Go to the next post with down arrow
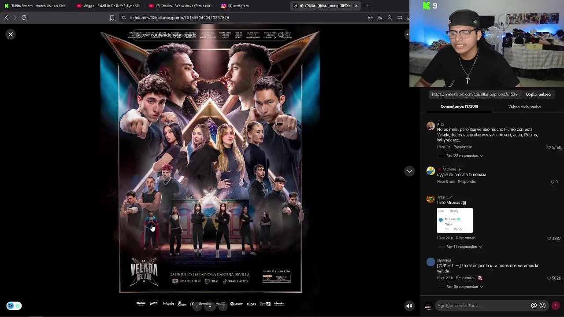The height and width of the screenshot is (317, 564). pos(409,171)
